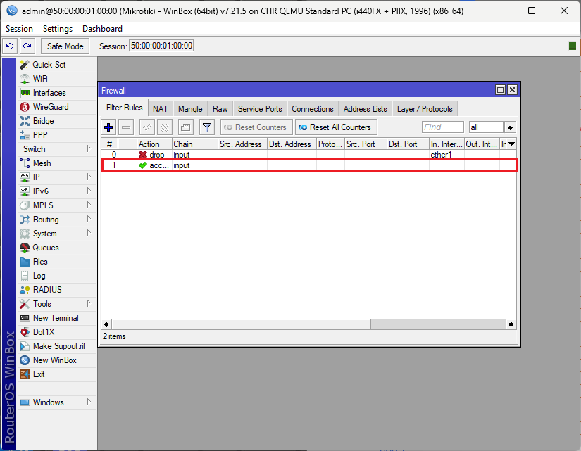Open RADIUS settings
The height and width of the screenshot is (451, 581).
[56, 290]
